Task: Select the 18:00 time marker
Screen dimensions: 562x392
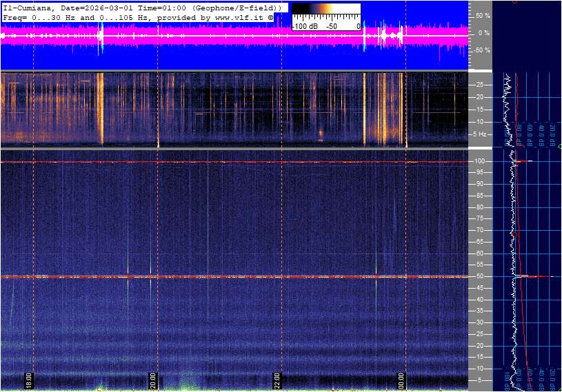Action: (x=30, y=380)
